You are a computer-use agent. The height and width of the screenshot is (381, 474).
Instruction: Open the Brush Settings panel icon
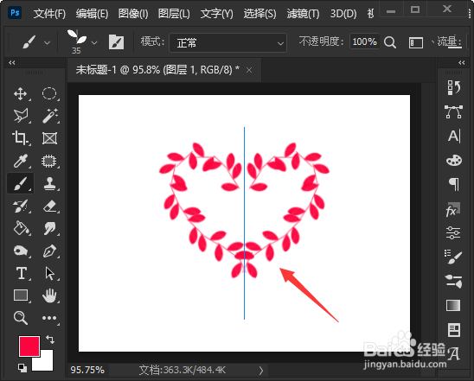pyautogui.click(x=453, y=257)
